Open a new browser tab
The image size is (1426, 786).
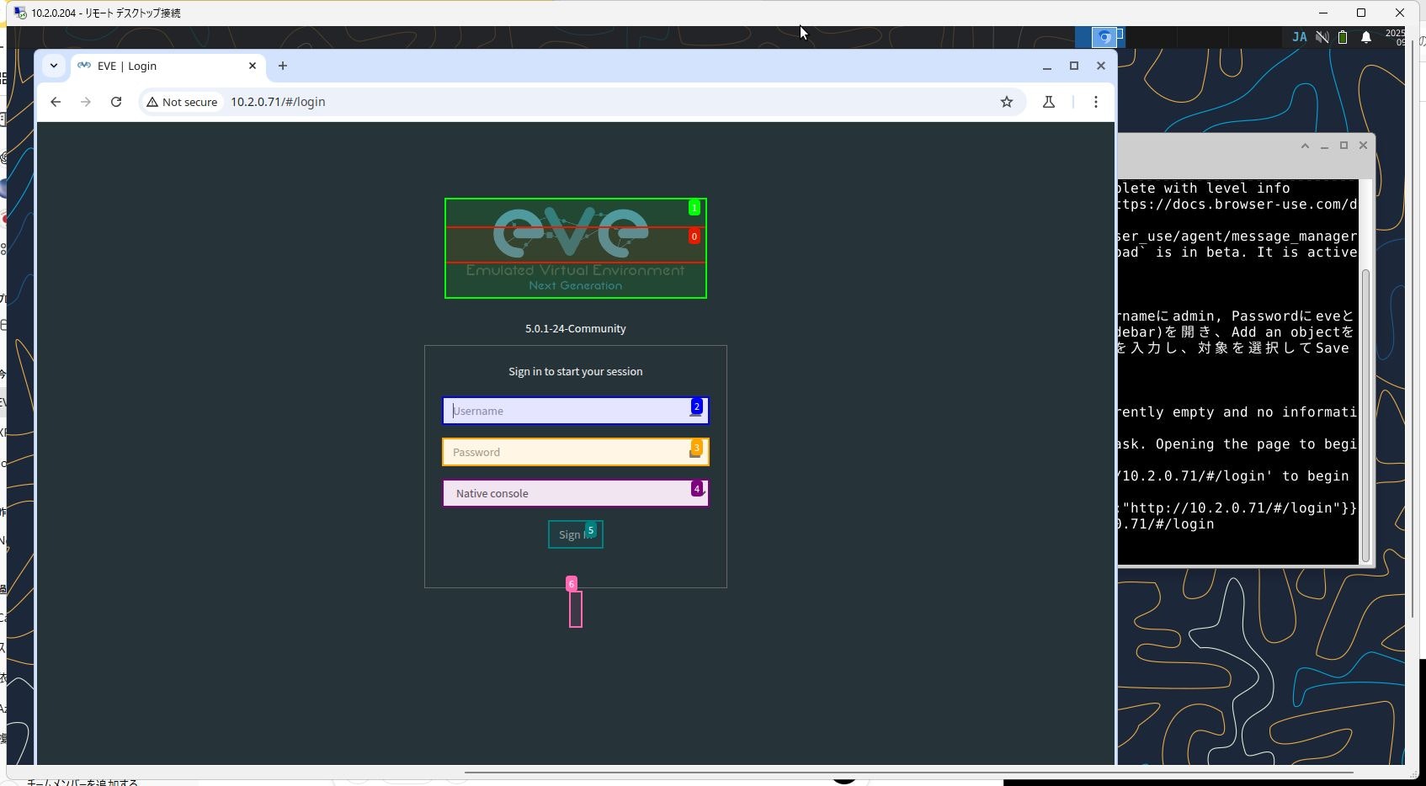point(283,66)
